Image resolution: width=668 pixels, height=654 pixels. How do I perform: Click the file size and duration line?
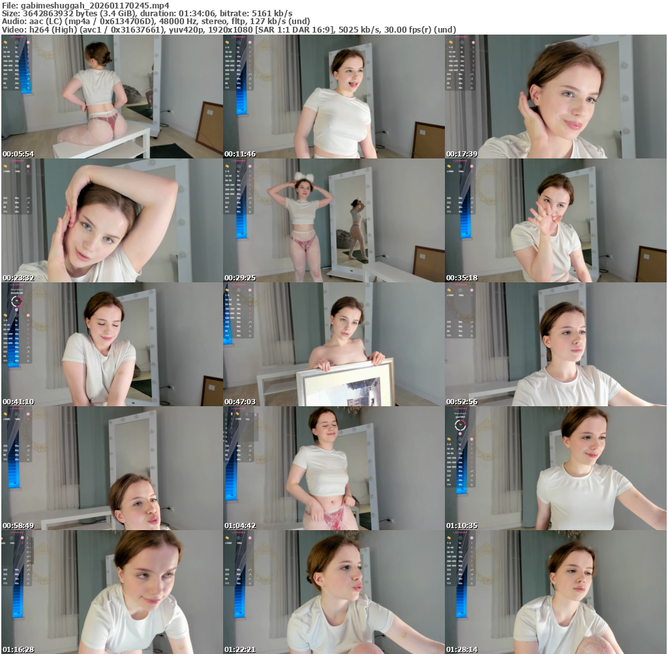coord(147,13)
